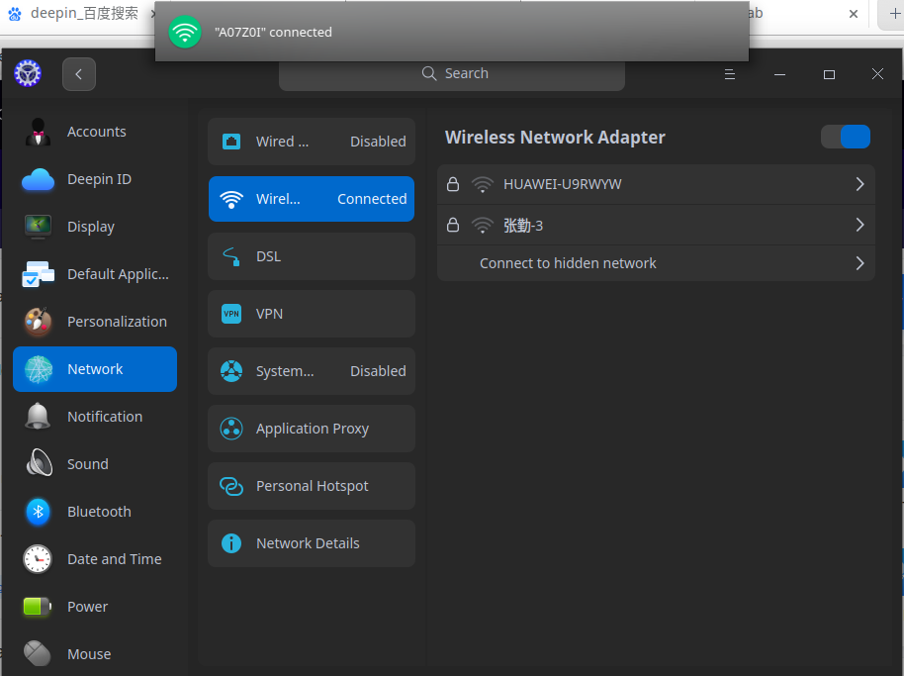
Task: Go back using the back arrow button
Action: (79, 74)
